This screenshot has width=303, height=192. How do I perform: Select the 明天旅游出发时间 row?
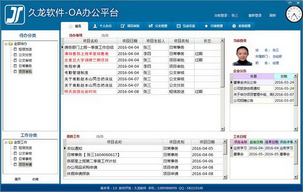(x=142, y=92)
